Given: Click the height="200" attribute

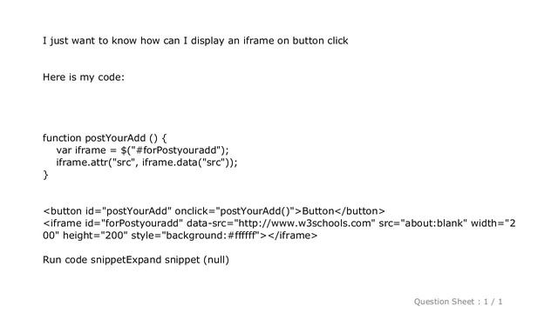Looking at the screenshot, I should pos(95,236).
